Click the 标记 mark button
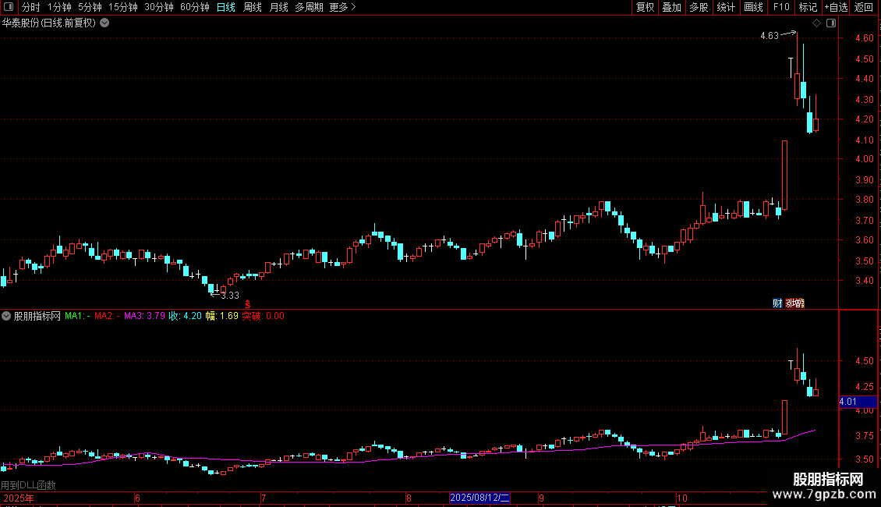The image size is (881, 507). [x=808, y=7]
